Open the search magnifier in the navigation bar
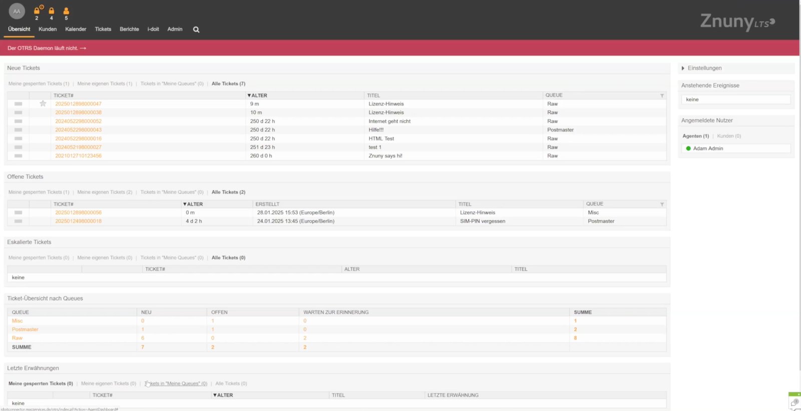 coord(196,29)
